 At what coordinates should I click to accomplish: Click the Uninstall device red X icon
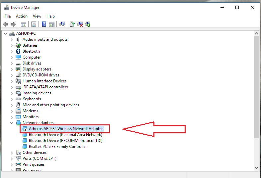80,24
